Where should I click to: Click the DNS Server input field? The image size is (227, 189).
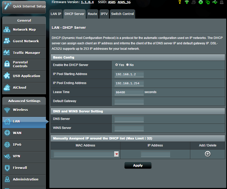click(x=129, y=119)
